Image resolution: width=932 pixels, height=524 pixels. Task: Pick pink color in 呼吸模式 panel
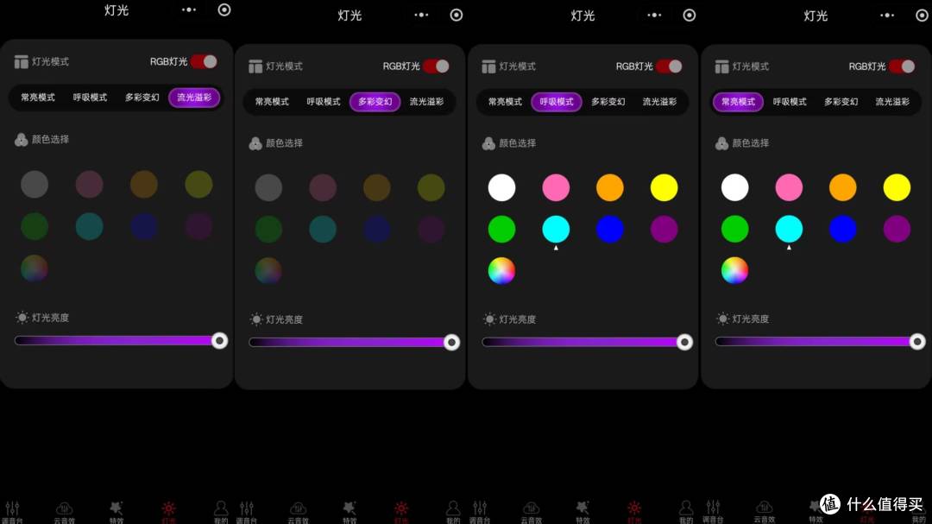(x=556, y=188)
